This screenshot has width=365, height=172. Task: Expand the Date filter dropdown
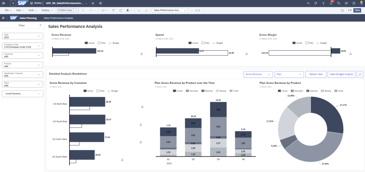(22, 36)
